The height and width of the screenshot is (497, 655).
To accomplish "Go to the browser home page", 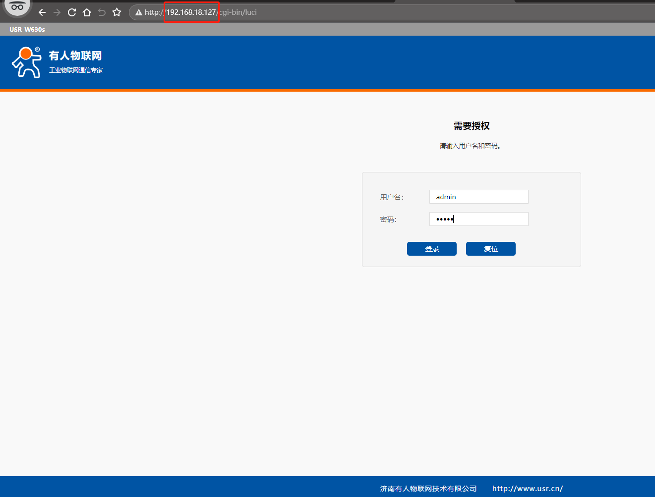I will pyautogui.click(x=87, y=12).
